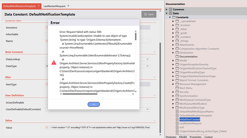
Task: Expand the _guids folder arrow
Action: point(173,33)
